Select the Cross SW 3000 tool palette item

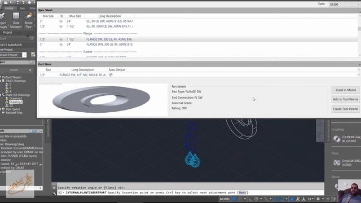point(346,163)
